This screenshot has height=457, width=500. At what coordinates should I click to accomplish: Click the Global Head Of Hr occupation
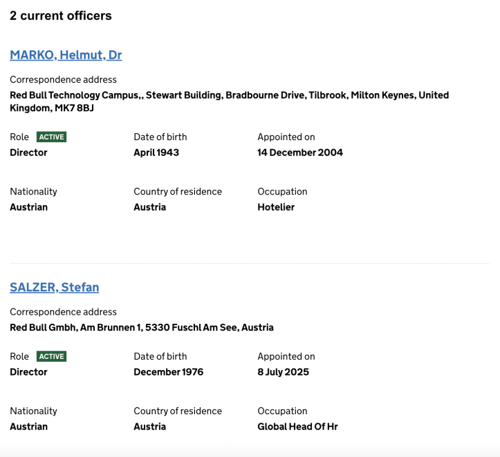coord(297,427)
